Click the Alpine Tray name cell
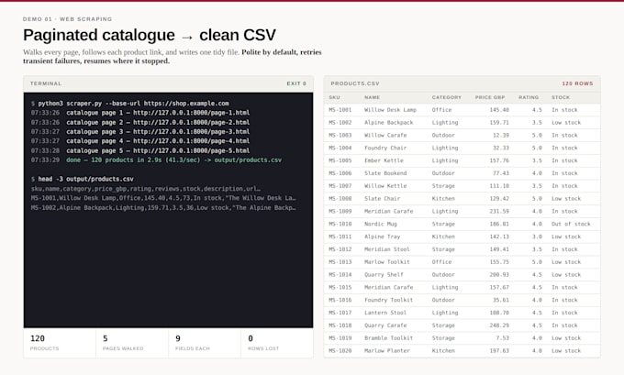Image resolution: width=624 pixels, height=375 pixels. tap(383, 237)
